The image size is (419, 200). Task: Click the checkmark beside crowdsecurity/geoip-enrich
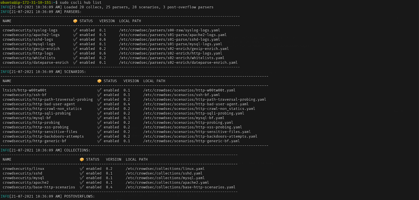click(75, 49)
